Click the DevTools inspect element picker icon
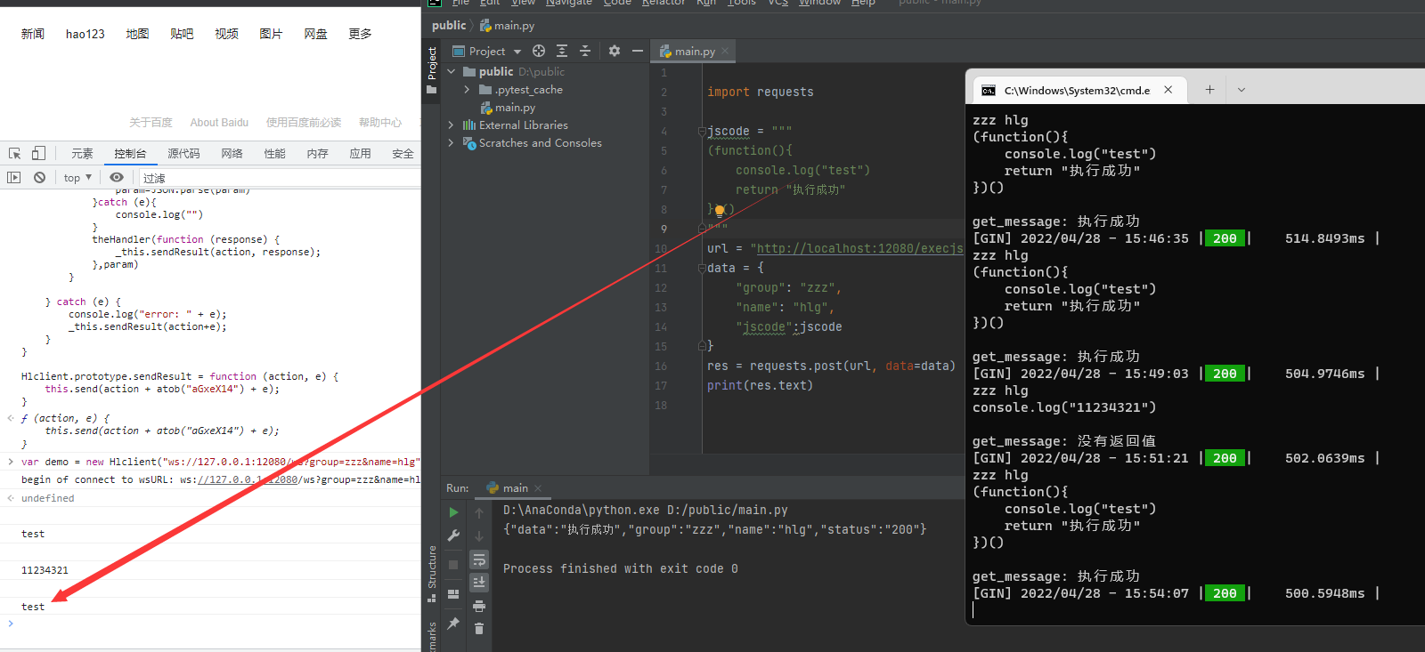The height and width of the screenshot is (652, 1425). pyautogui.click(x=14, y=154)
